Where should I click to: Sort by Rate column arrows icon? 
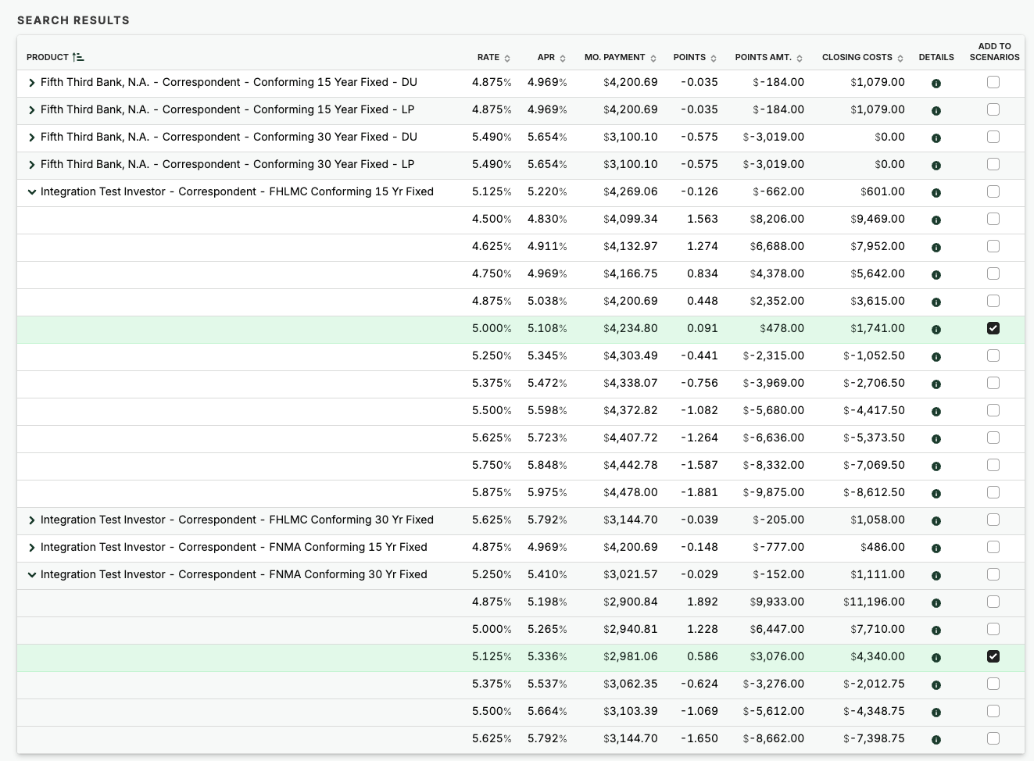pyautogui.click(x=507, y=59)
